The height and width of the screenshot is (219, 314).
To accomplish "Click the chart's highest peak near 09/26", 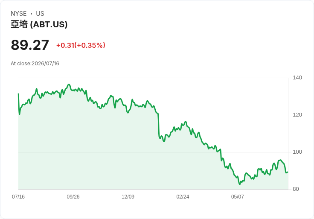I will (69, 85).
